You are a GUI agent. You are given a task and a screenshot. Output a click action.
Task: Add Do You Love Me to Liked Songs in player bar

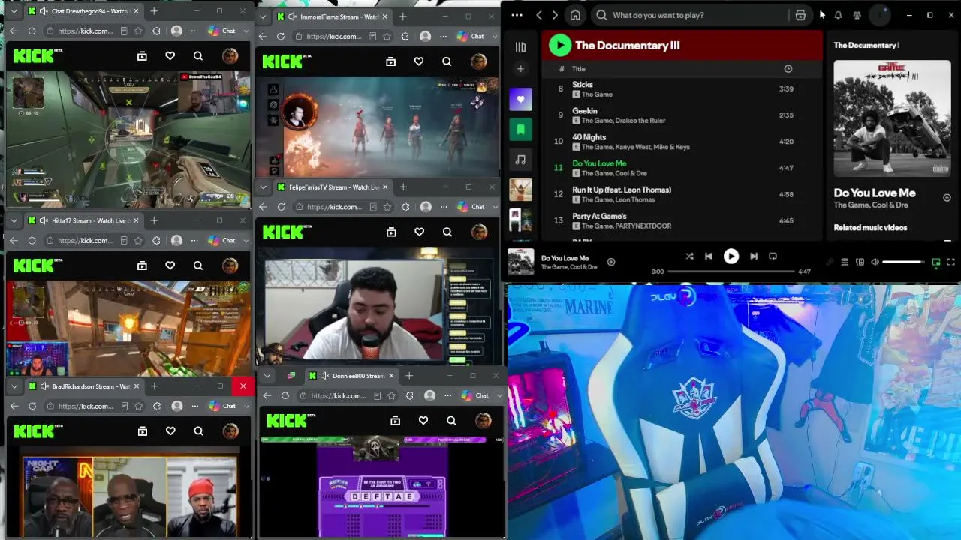coord(611,262)
